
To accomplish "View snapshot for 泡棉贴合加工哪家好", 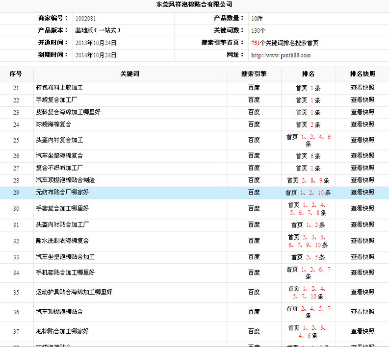I will [x=363, y=331].
